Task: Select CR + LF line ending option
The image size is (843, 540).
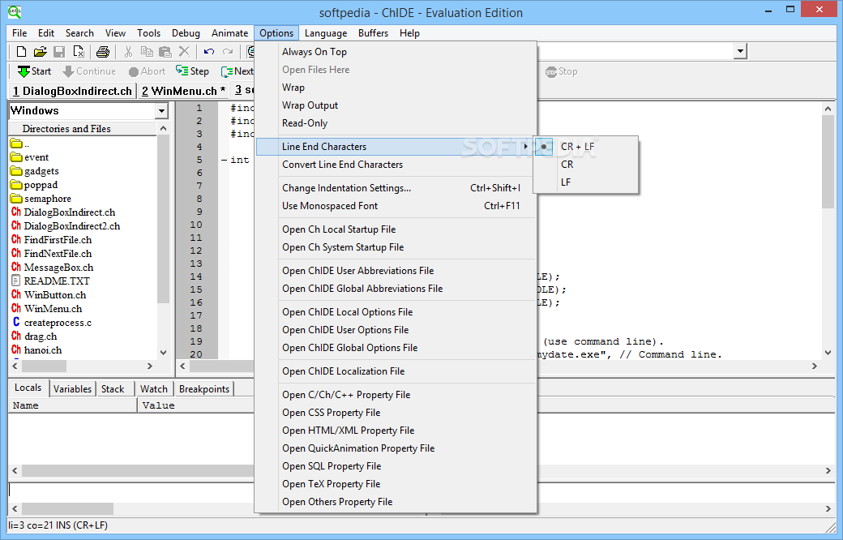Action: pos(585,146)
